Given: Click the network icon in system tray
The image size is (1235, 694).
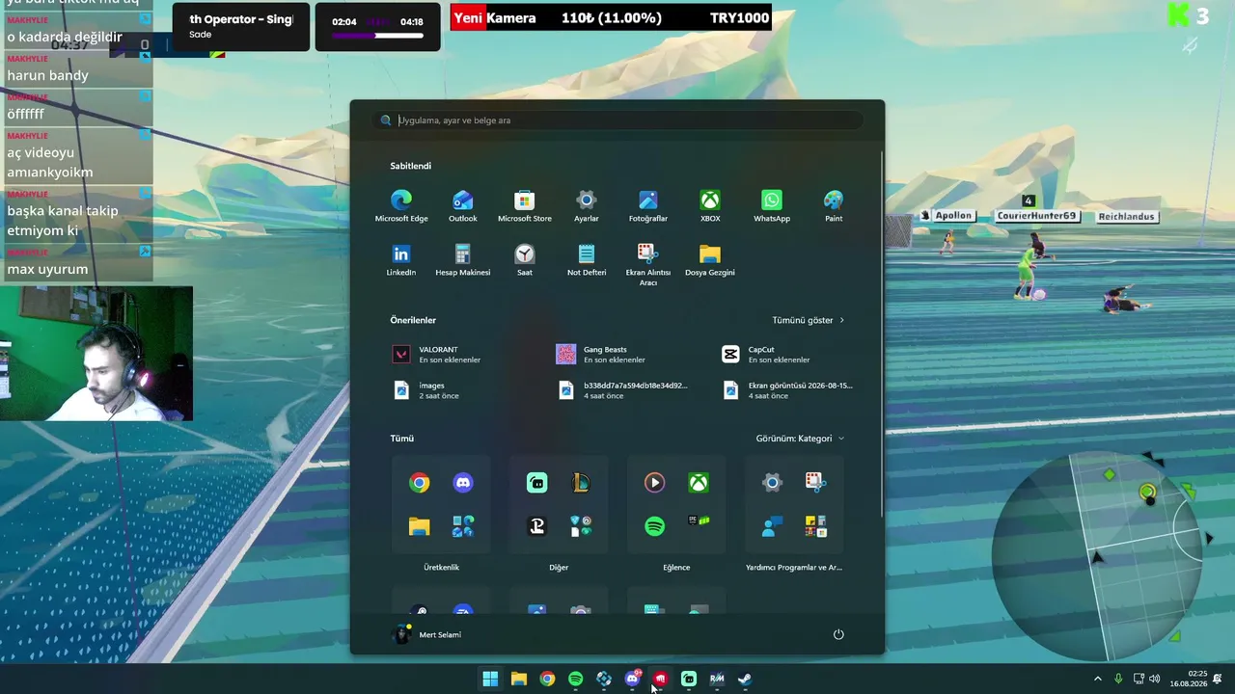Looking at the screenshot, I should tap(1139, 679).
